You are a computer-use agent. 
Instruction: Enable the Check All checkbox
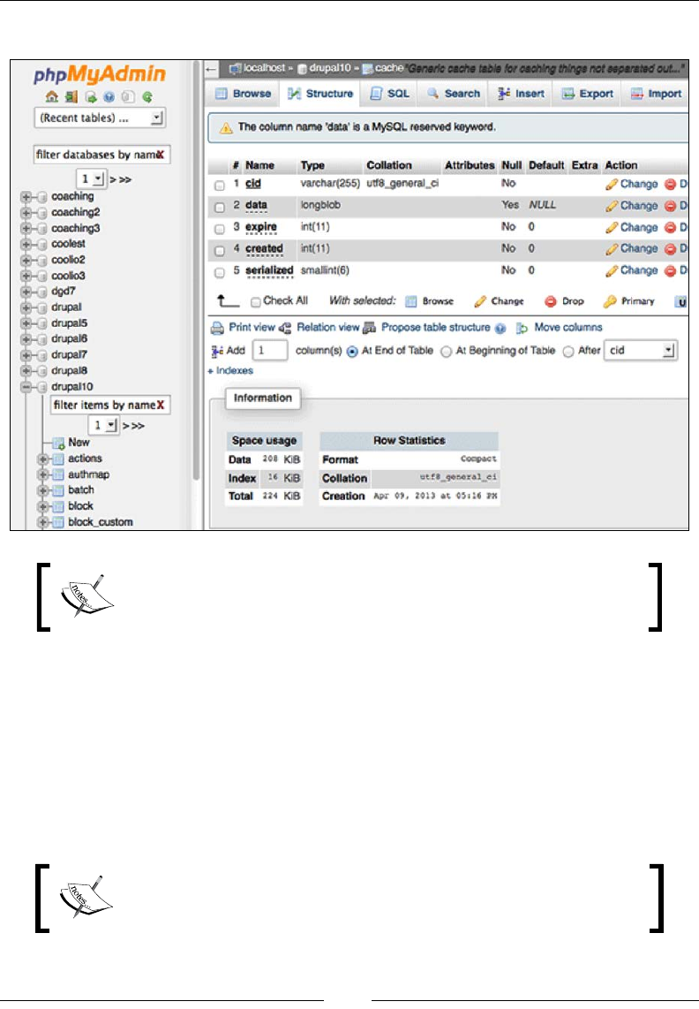point(256,302)
